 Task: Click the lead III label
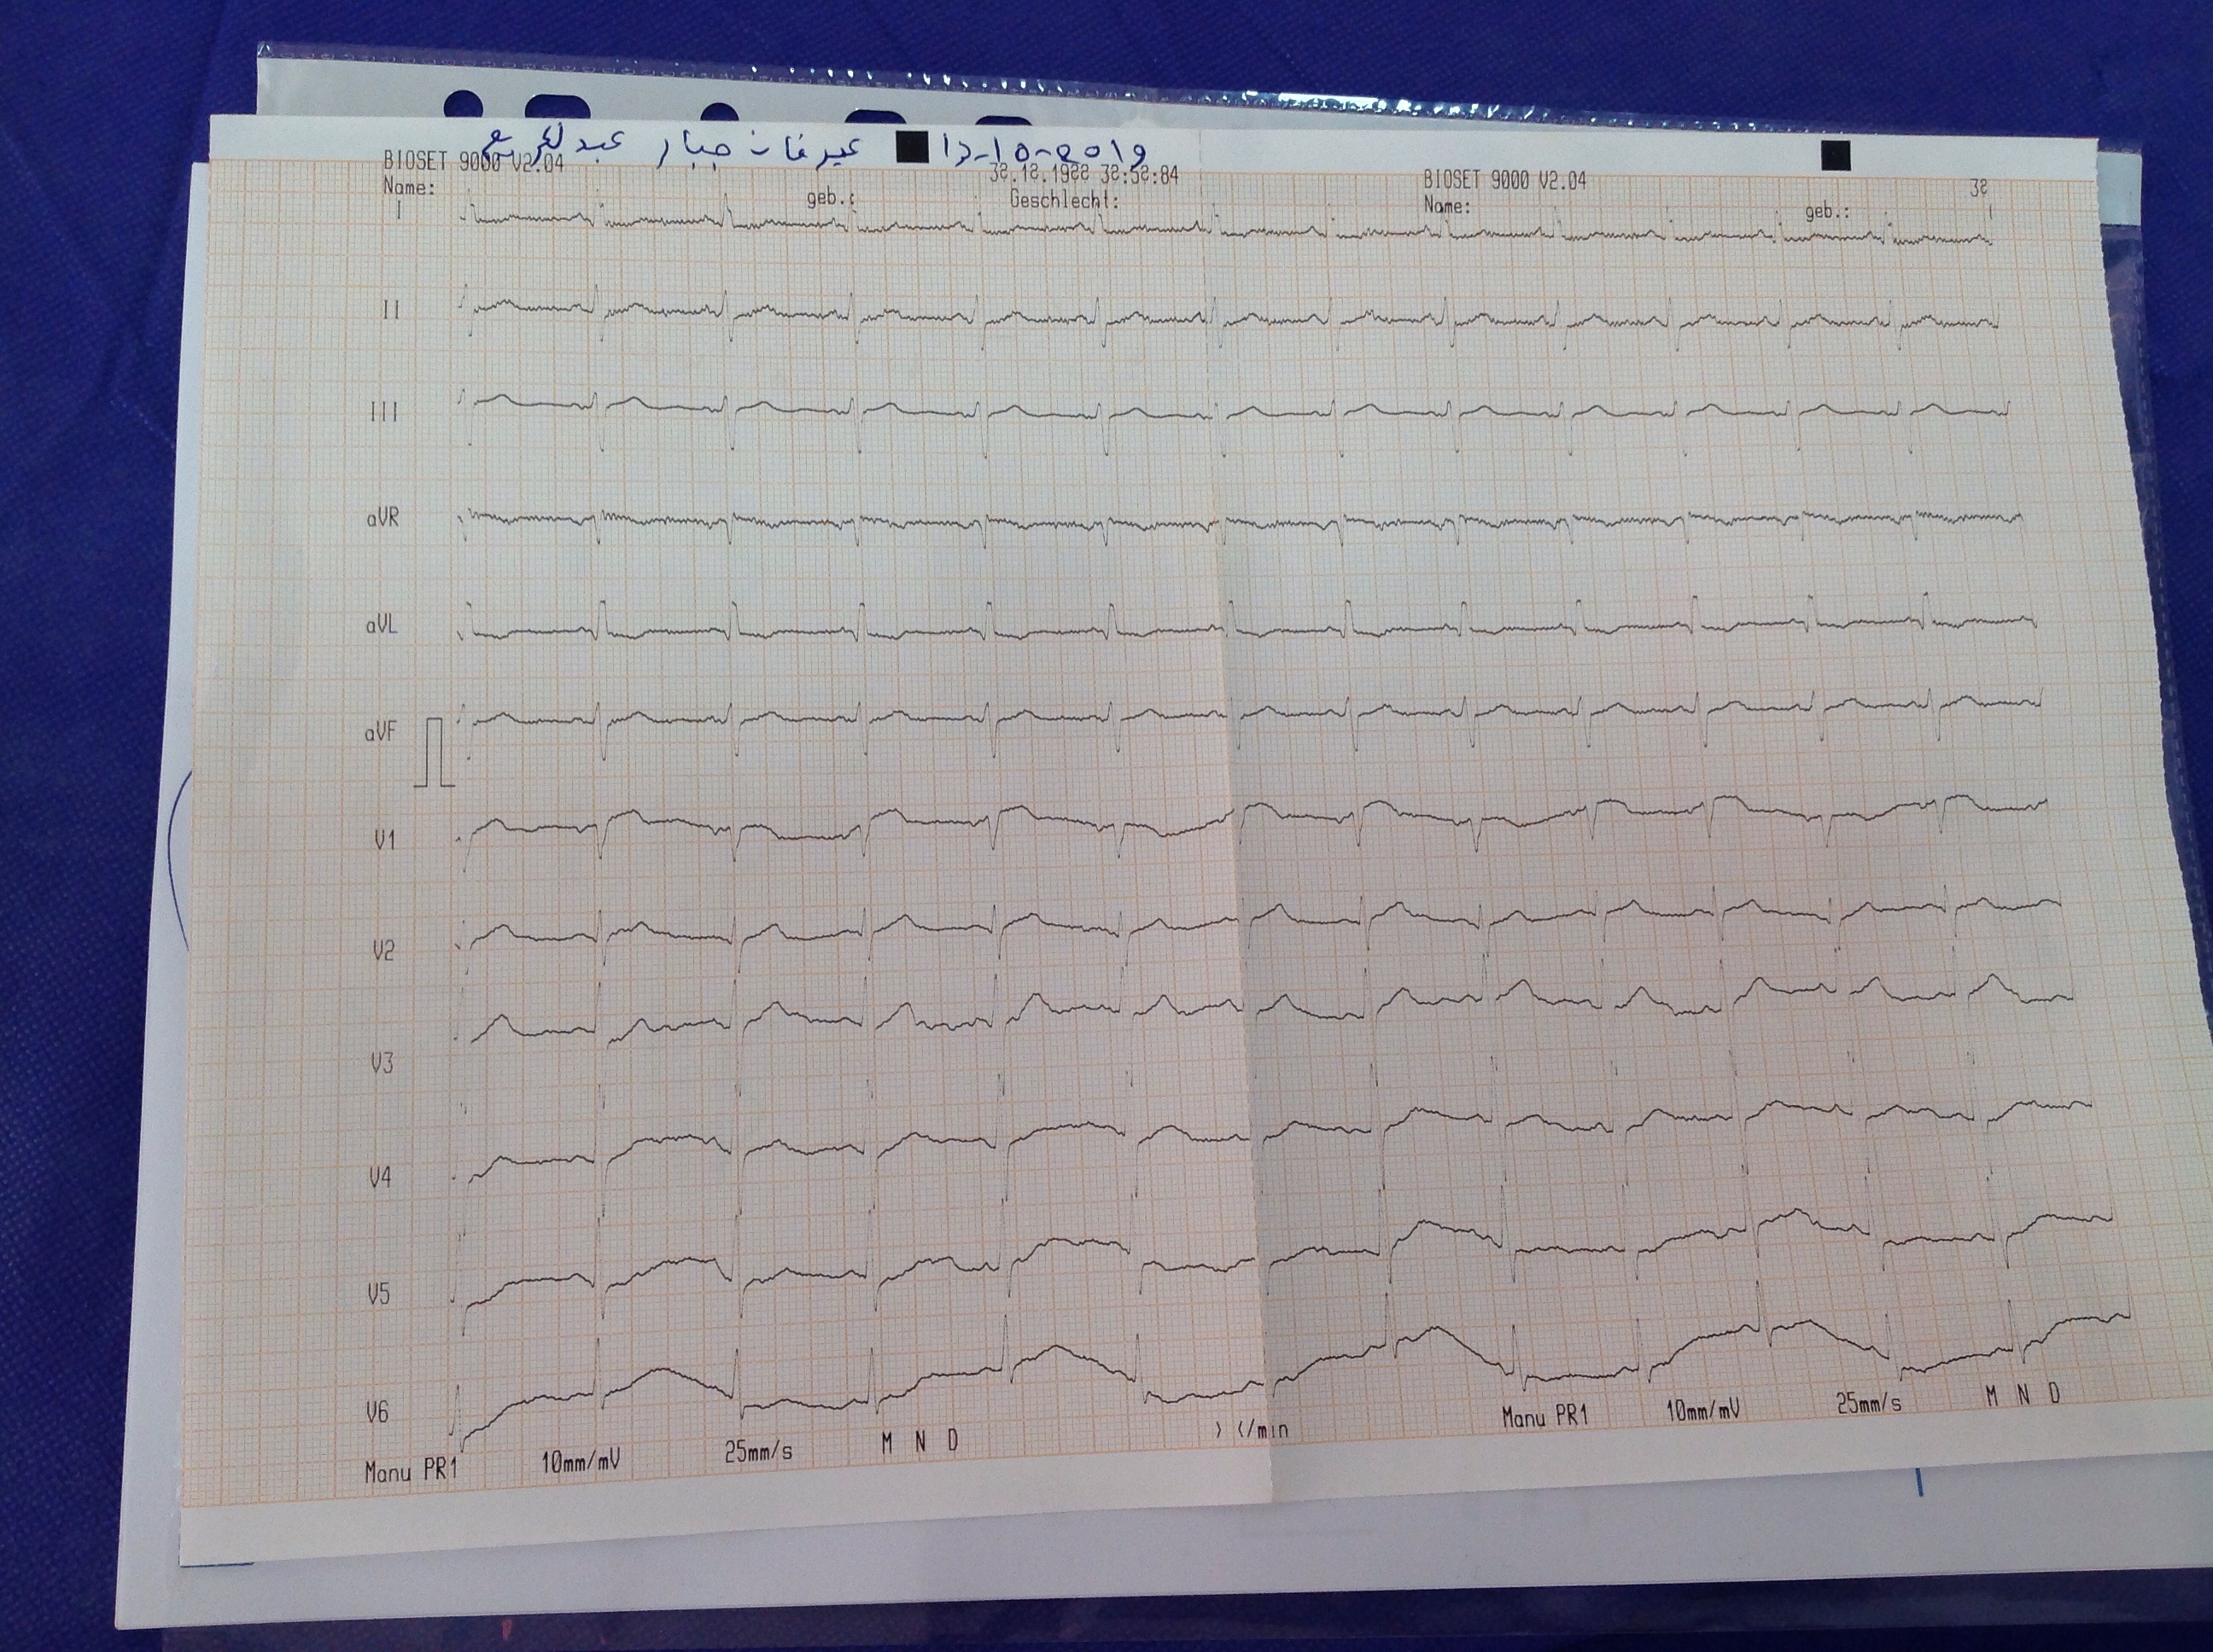click(384, 412)
